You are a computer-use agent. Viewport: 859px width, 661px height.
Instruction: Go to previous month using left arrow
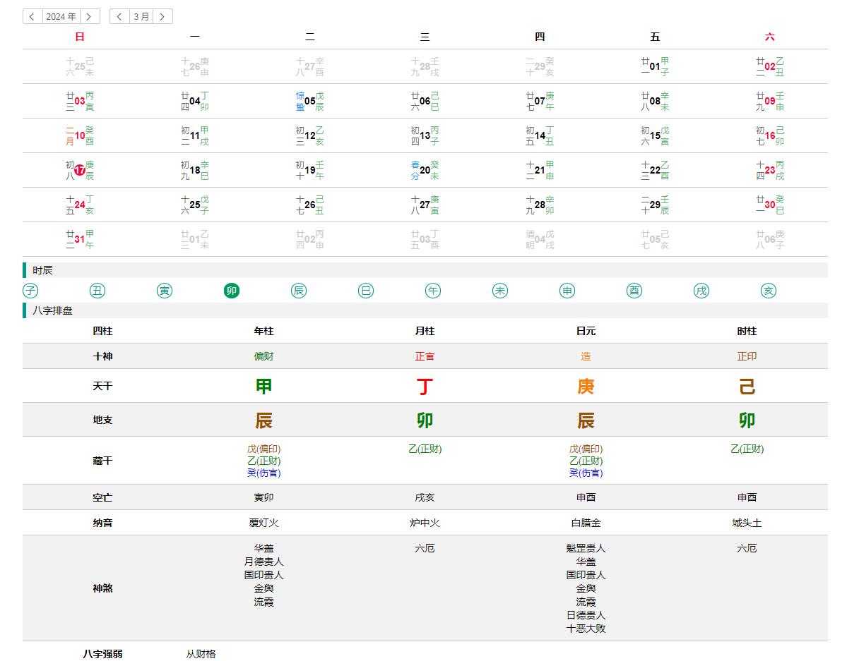tap(119, 16)
